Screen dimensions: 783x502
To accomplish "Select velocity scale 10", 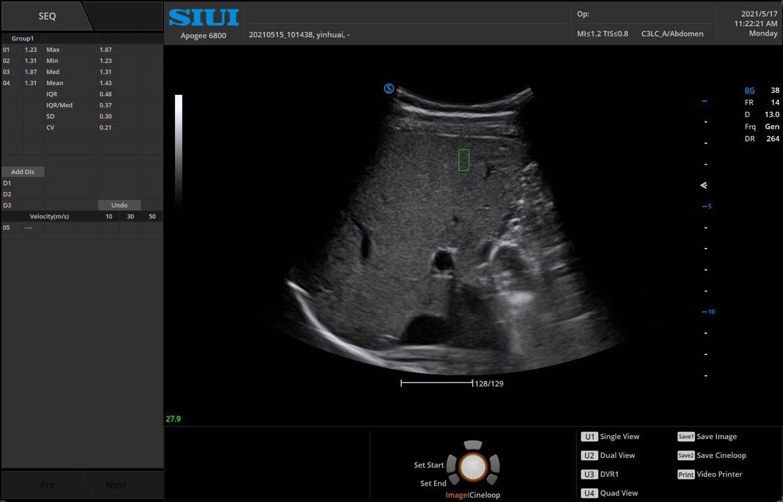I will (109, 217).
